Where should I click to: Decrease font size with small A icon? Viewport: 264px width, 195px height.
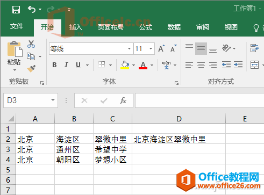[x=174, y=48]
